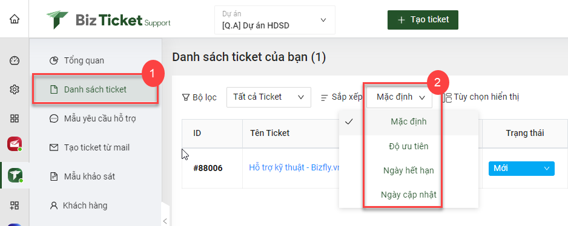
Task: Open Danh sách ticket menu item
Action: 96,89
